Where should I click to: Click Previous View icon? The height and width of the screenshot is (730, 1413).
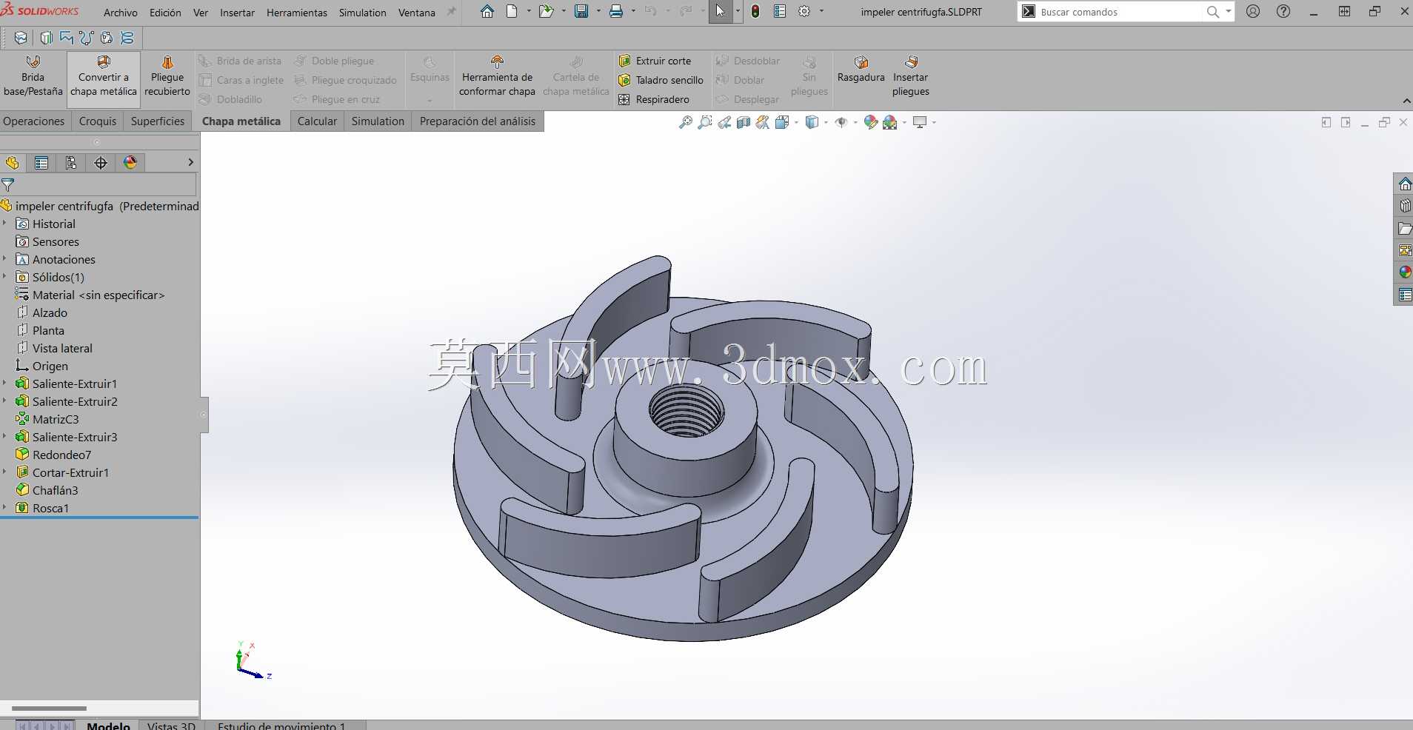point(724,122)
